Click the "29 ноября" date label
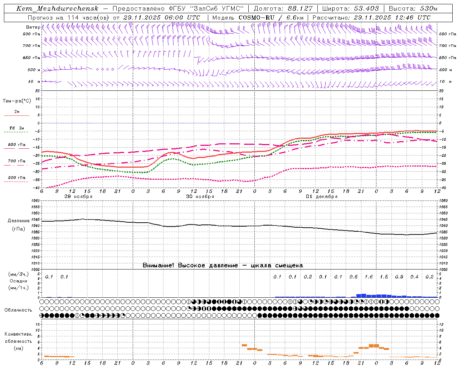The height and width of the screenshot is (366, 458). click(x=78, y=197)
